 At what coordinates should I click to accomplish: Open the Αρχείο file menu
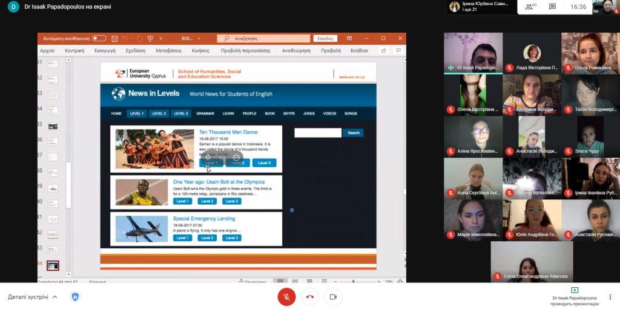pos(47,51)
